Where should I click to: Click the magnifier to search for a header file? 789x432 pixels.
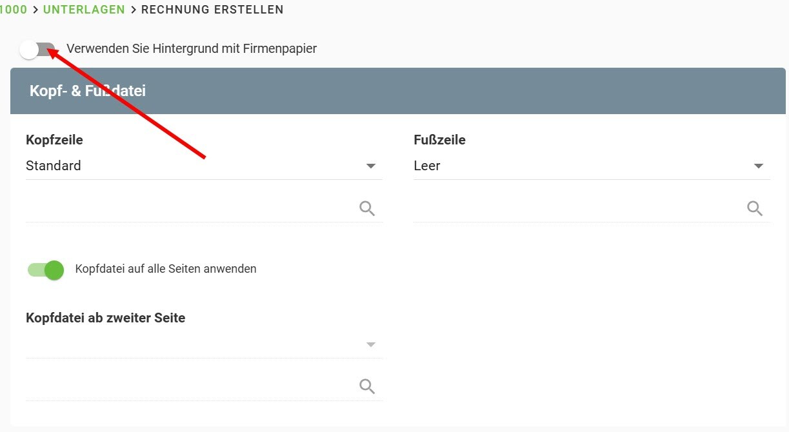[366, 208]
